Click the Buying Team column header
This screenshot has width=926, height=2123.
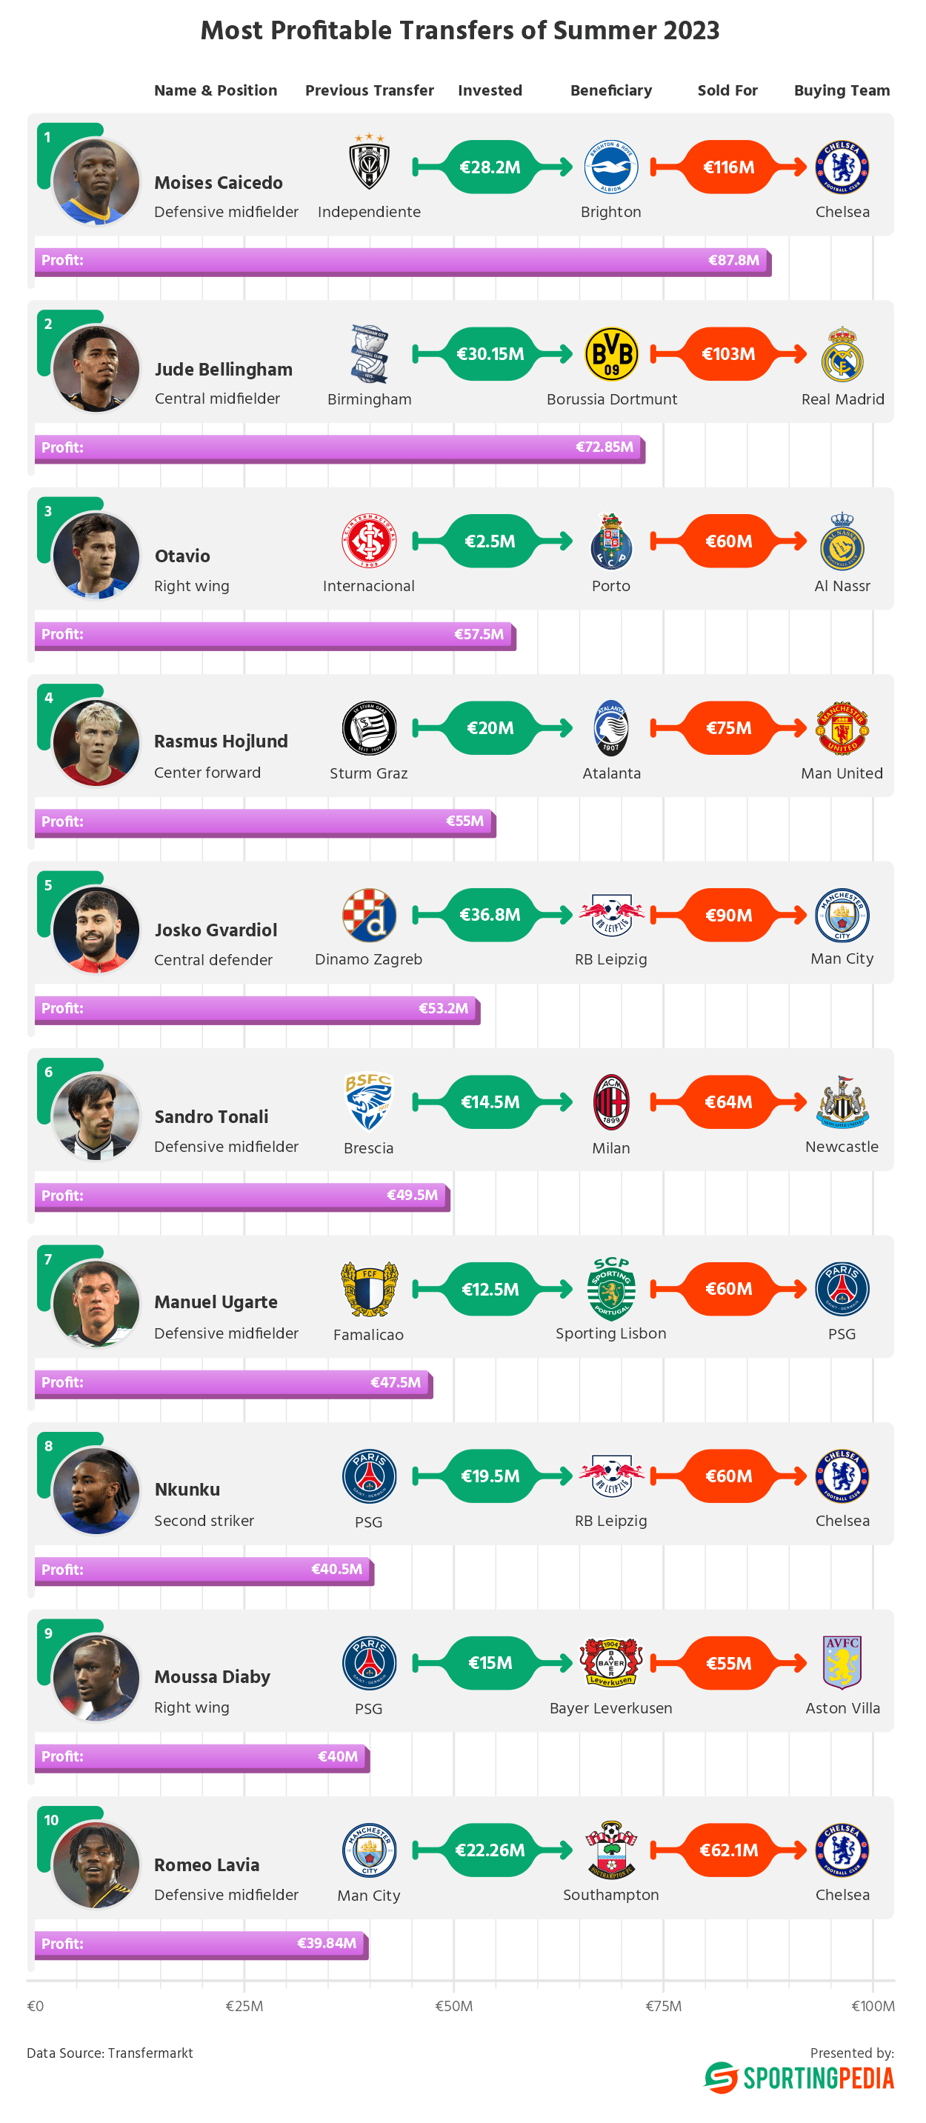pyautogui.click(x=841, y=90)
